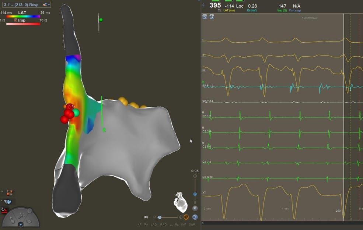Click the vertical slider handle below 0.95
This screenshot has height=230, width=363.
[195, 194]
